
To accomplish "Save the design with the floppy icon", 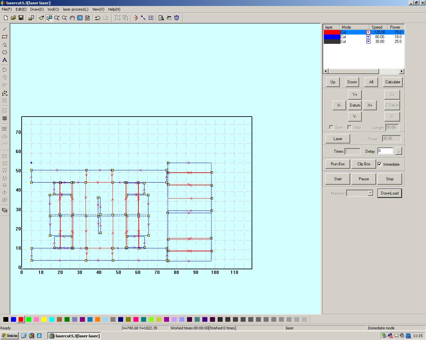I will [21, 18].
